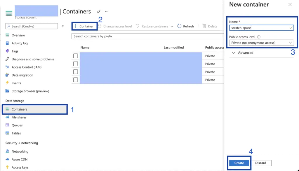Image resolution: width=299 pixels, height=171 pixels.
Task: Open Overview in the sidebar menu
Action: pyautogui.click(x=18, y=35)
